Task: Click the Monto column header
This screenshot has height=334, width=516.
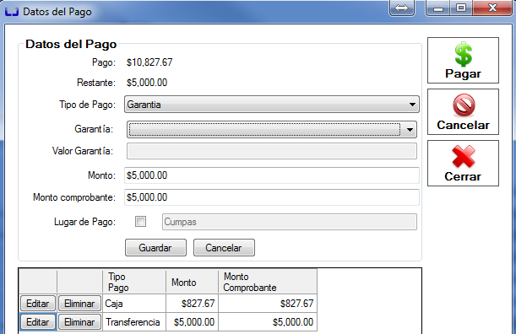Action: [x=193, y=282]
